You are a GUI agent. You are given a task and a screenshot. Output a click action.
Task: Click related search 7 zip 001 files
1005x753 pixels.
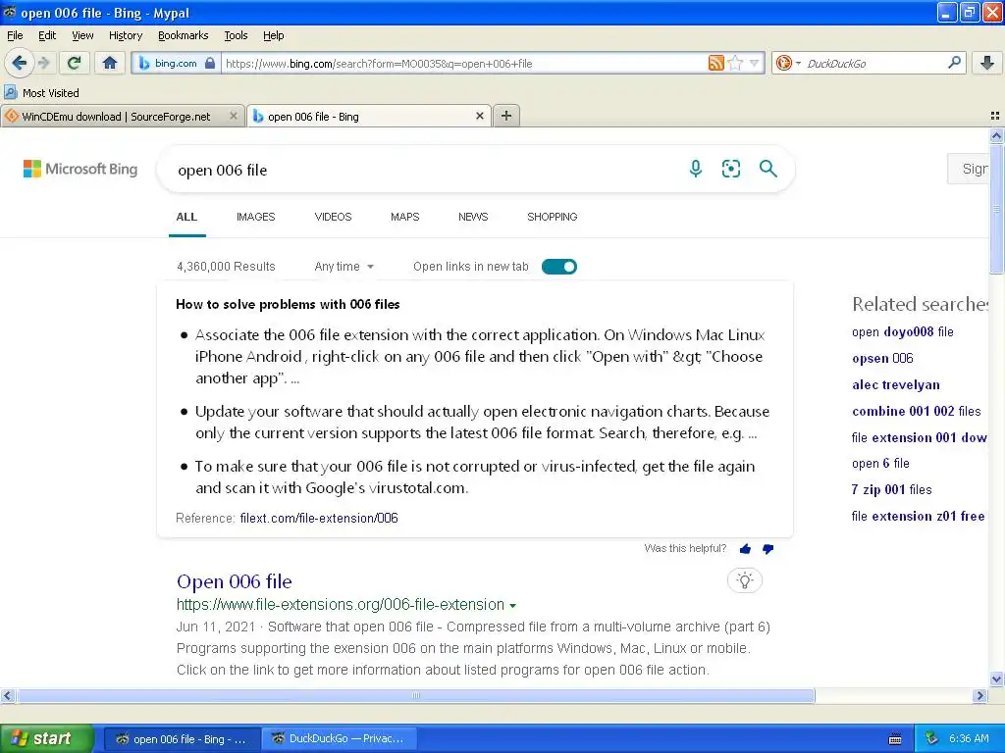click(x=891, y=490)
